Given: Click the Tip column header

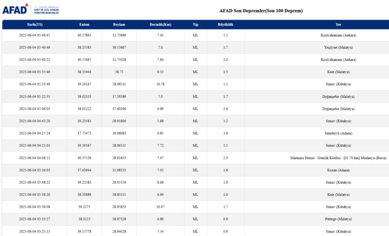Looking at the screenshot, I should (x=196, y=24).
